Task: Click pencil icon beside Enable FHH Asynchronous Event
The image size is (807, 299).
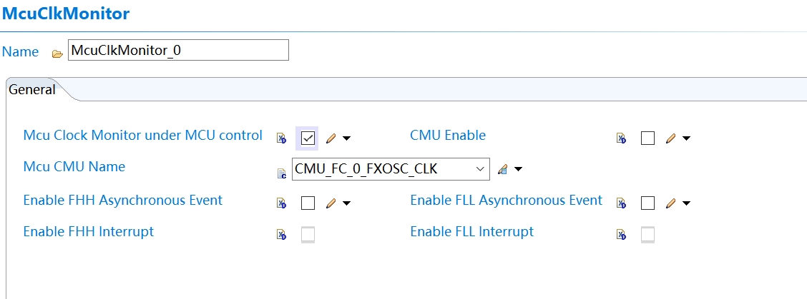Action: [x=331, y=203]
